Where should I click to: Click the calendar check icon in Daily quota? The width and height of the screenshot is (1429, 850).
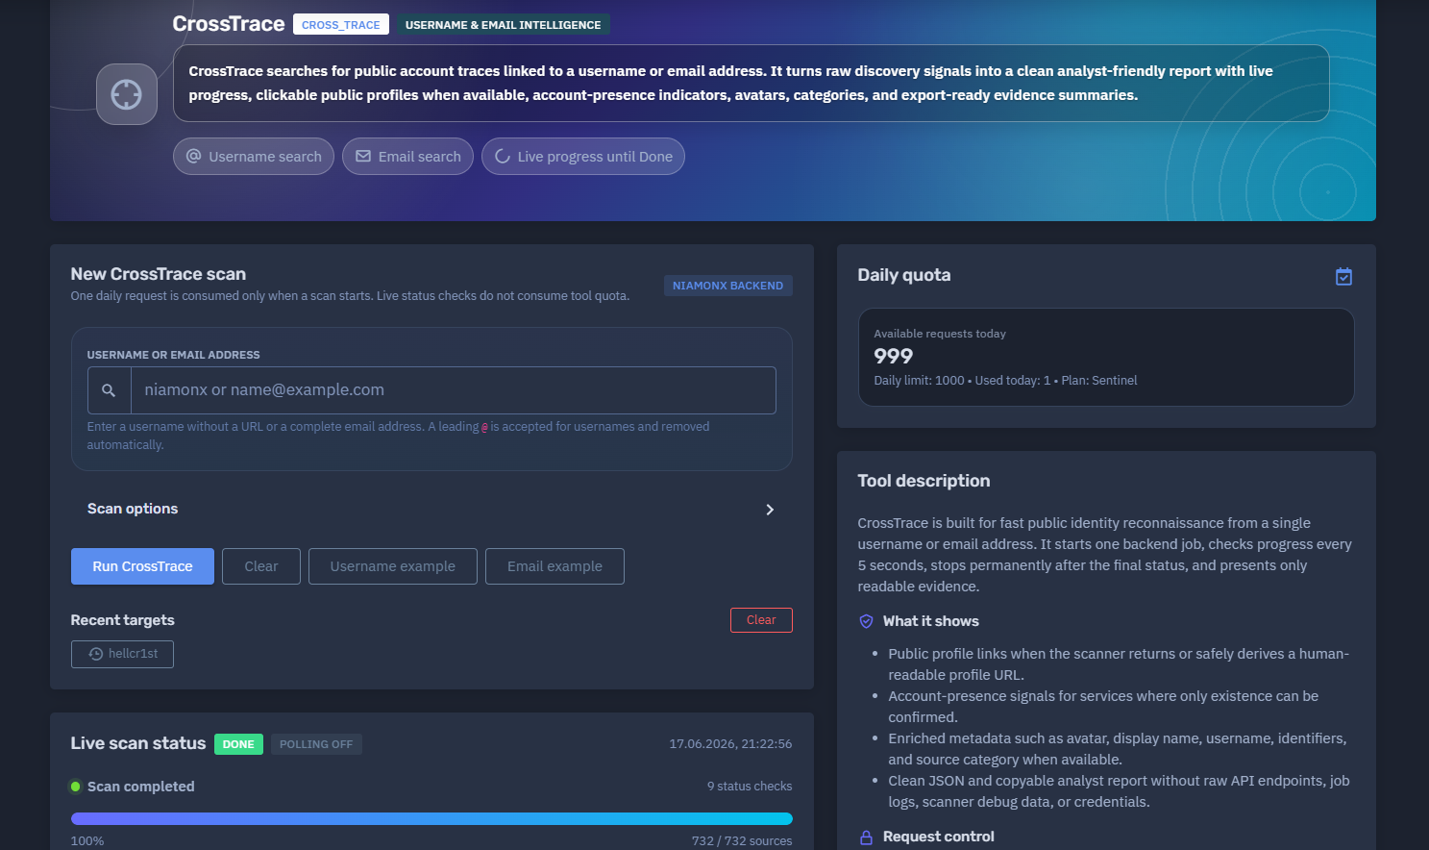1343,277
